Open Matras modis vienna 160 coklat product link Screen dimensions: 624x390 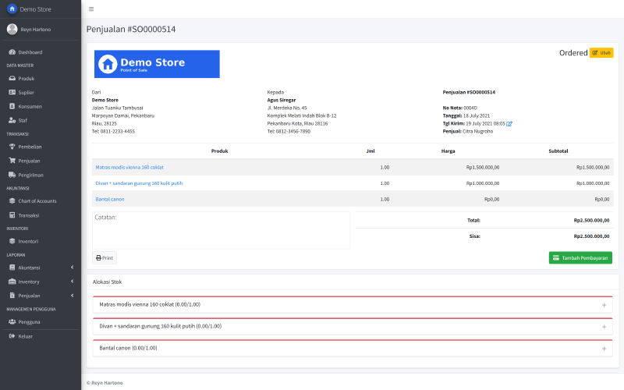pos(129,167)
